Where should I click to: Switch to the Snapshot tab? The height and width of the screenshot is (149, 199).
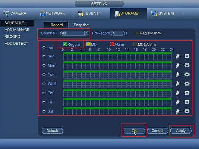tap(82, 25)
